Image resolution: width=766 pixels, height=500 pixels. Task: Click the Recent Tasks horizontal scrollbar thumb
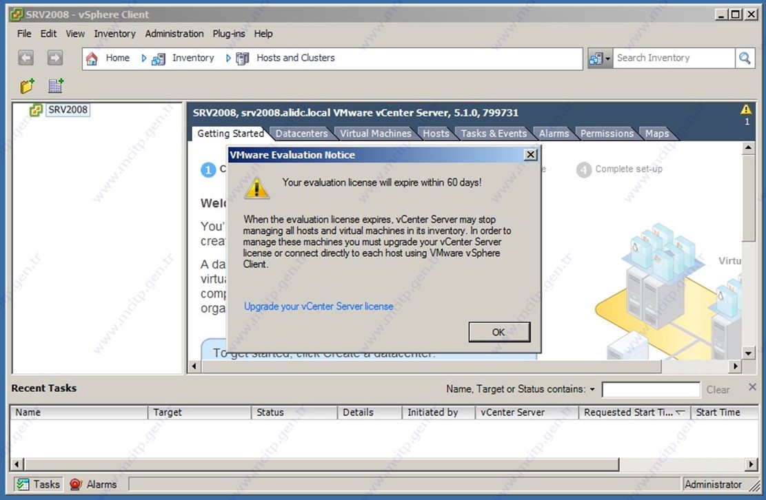click(x=321, y=464)
